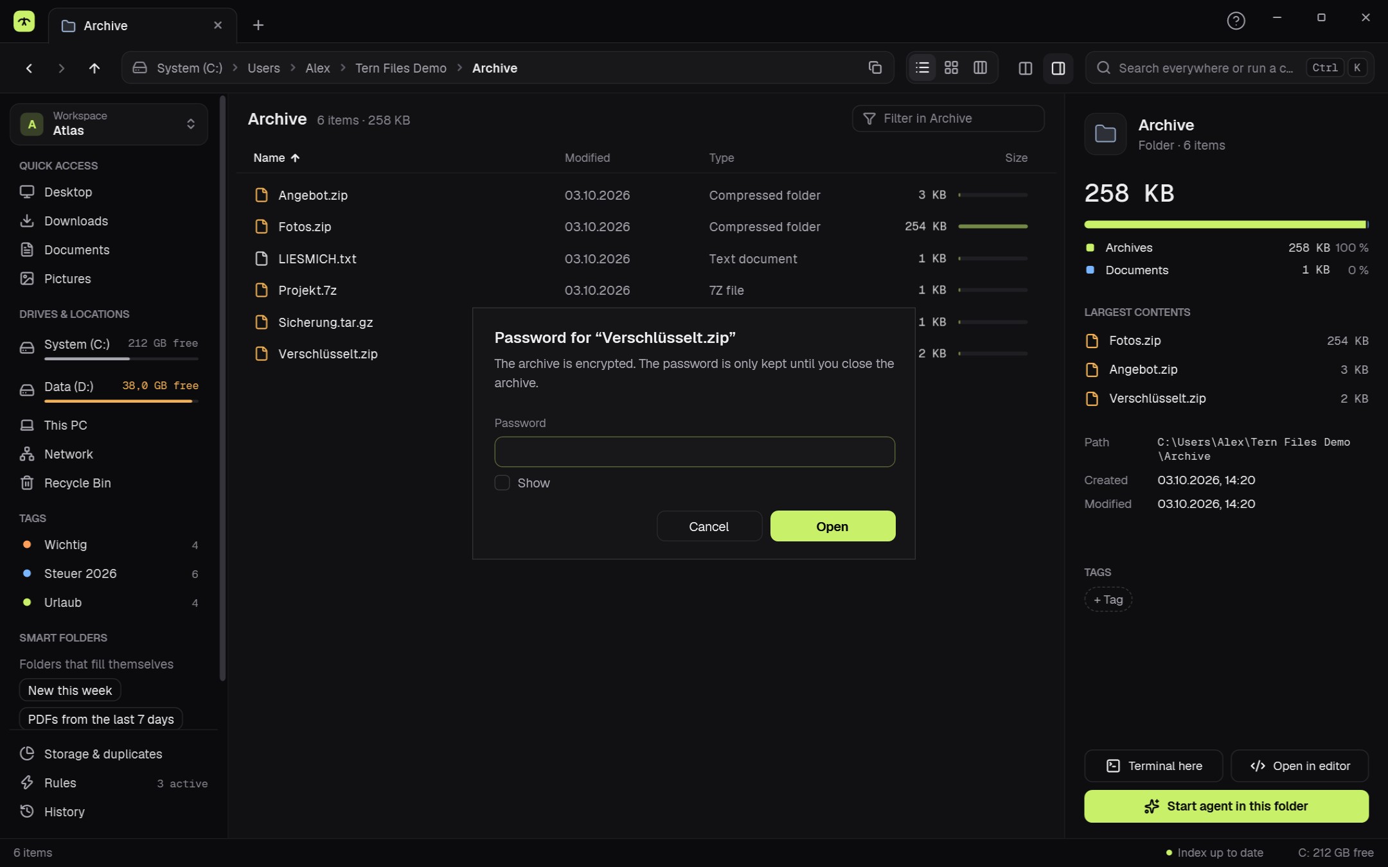
Task: Click Open in editor button
Action: click(1299, 766)
